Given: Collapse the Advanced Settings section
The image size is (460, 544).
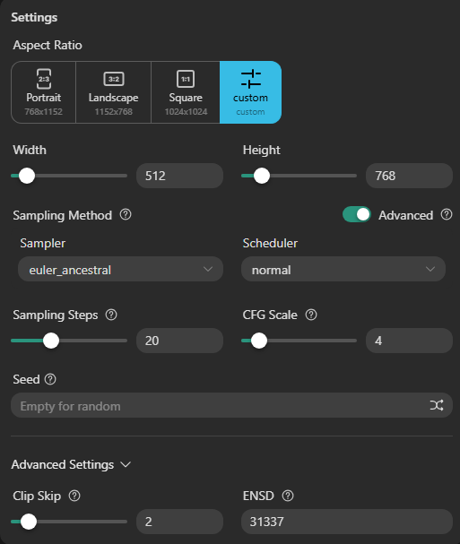Looking at the screenshot, I should (x=71, y=464).
